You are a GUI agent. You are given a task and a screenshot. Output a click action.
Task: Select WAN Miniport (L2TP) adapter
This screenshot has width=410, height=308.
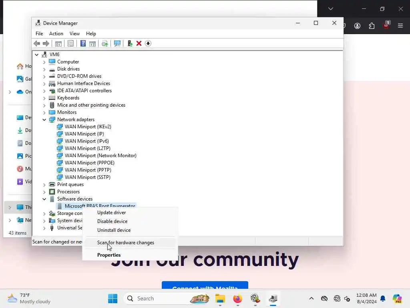point(87,148)
